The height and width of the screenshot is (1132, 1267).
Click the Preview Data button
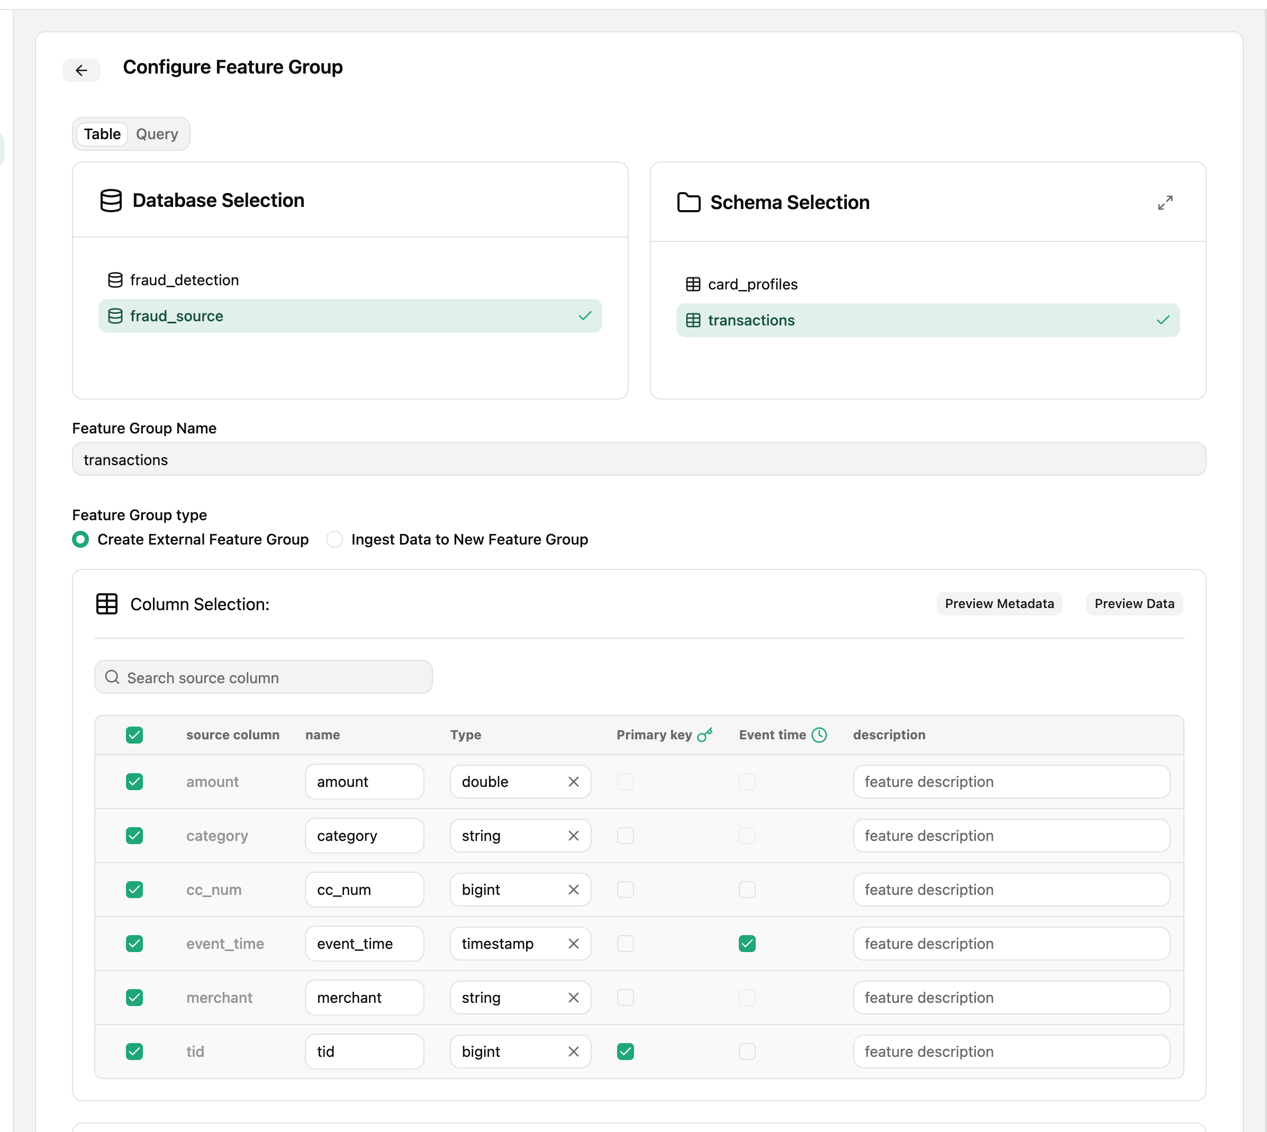[1134, 604]
